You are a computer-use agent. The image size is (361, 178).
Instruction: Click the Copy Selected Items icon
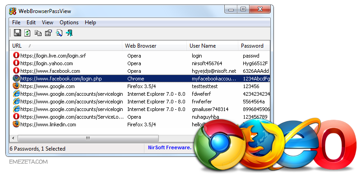coord(38,33)
